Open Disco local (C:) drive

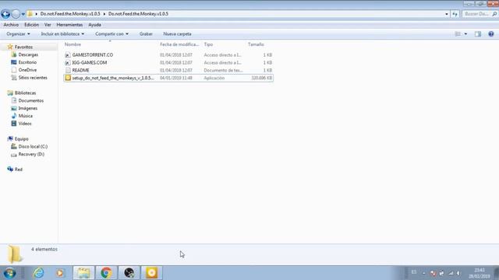(33, 146)
